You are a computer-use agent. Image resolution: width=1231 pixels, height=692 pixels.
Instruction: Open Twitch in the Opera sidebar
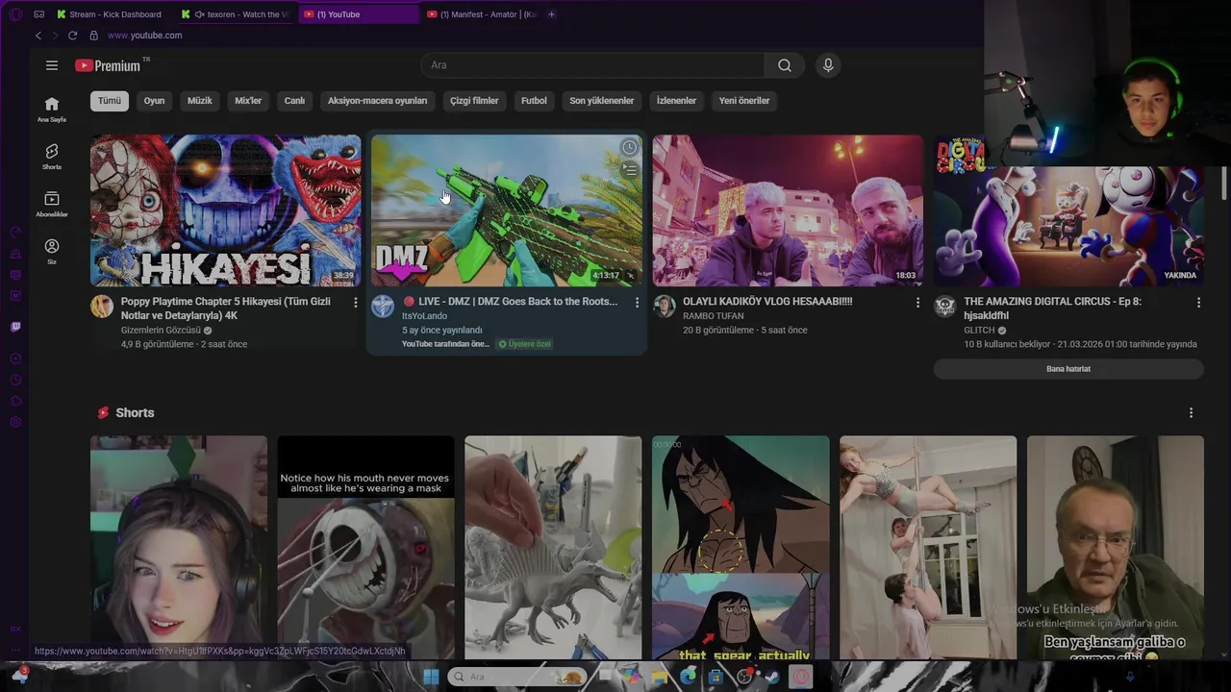[x=15, y=327]
